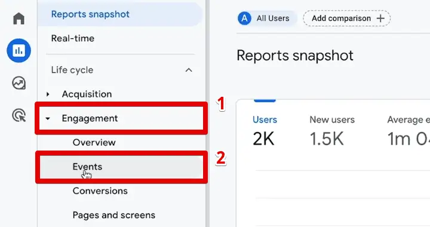Select the Reports bar chart icon

pos(19,50)
